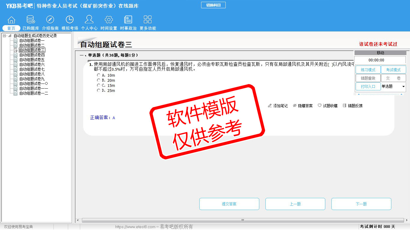
Task: Switch to 练习模式 tab
Action: coord(368,70)
